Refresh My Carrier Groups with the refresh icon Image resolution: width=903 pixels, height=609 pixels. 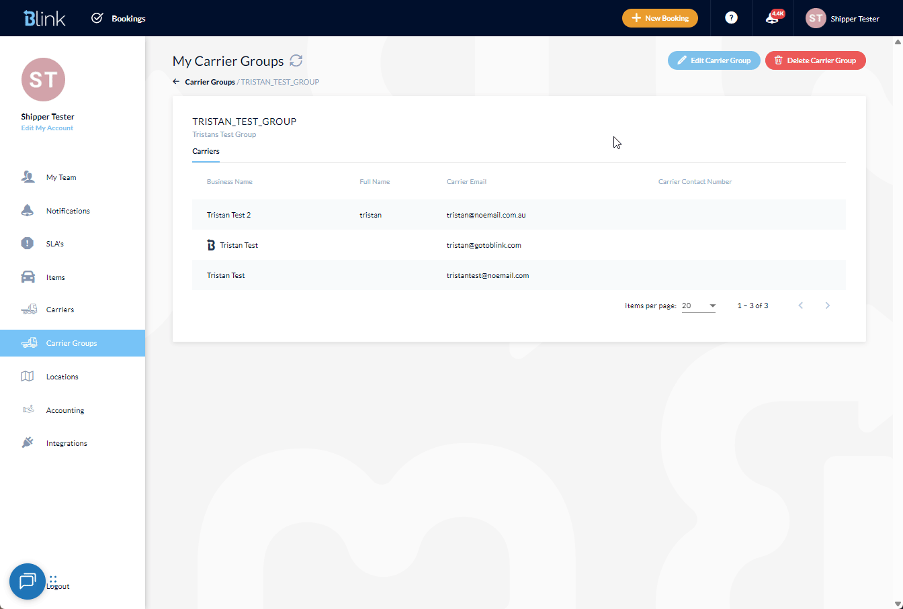coord(296,60)
